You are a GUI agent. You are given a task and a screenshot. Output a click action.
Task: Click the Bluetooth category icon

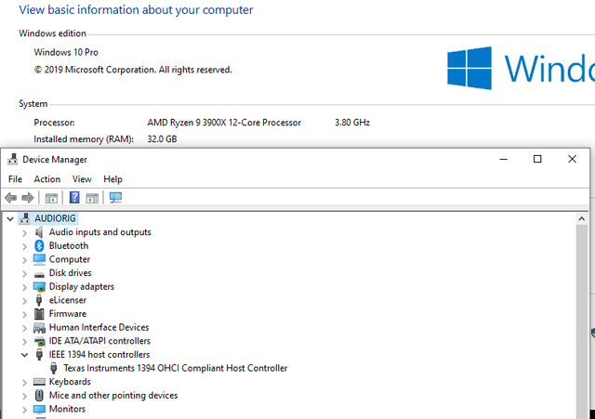click(x=39, y=245)
